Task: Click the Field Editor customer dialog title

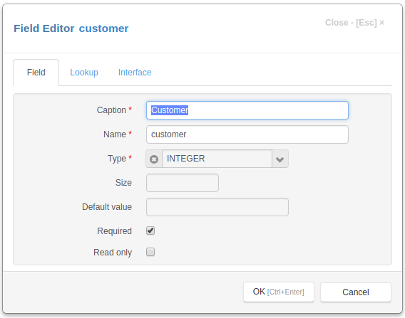Action: point(71,28)
